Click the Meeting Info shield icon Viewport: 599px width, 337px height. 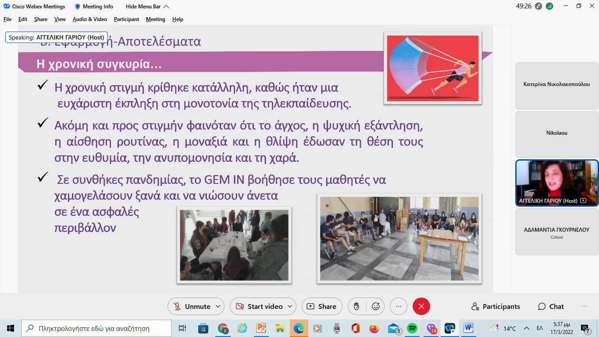coord(78,7)
